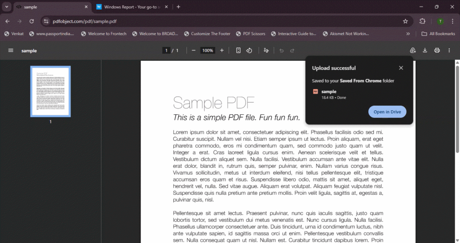Click the Open in Drive button
Image resolution: width=460 pixels, height=243 pixels.
(387, 112)
